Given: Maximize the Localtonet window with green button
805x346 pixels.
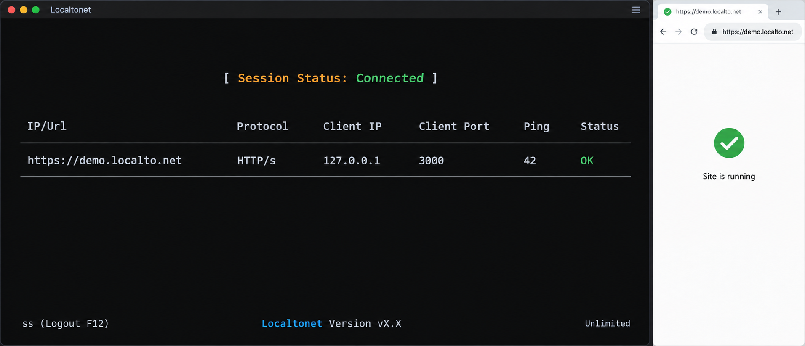Looking at the screenshot, I should (x=36, y=10).
